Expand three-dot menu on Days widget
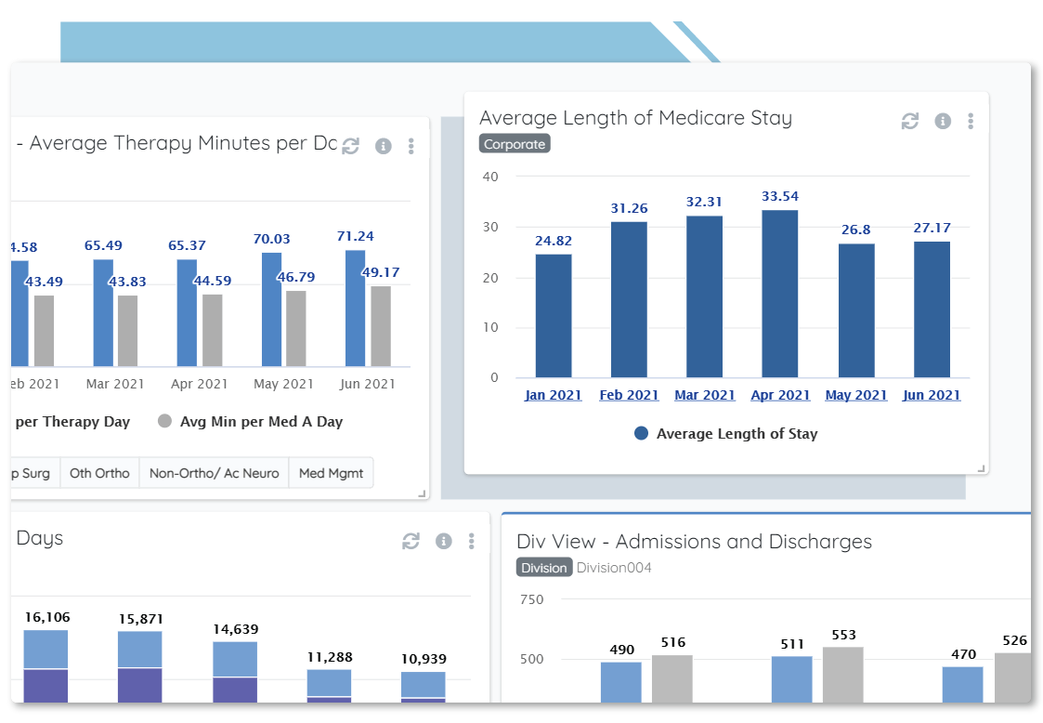The width and height of the screenshot is (1043, 723). point(472,541)
